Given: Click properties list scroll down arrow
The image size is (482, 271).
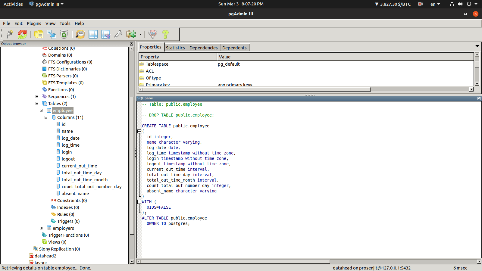Looking at the screenshot, I should [477, 84].
